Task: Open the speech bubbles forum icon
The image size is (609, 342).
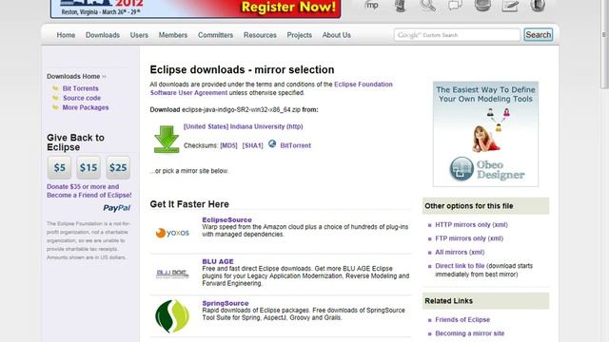Action: point(455,5)
